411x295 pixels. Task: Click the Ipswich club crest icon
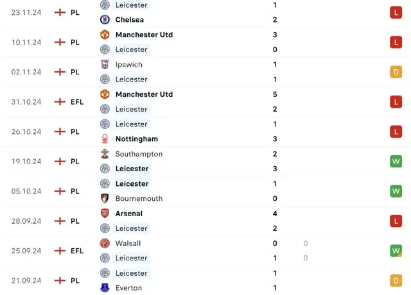[x=105, y=65]
